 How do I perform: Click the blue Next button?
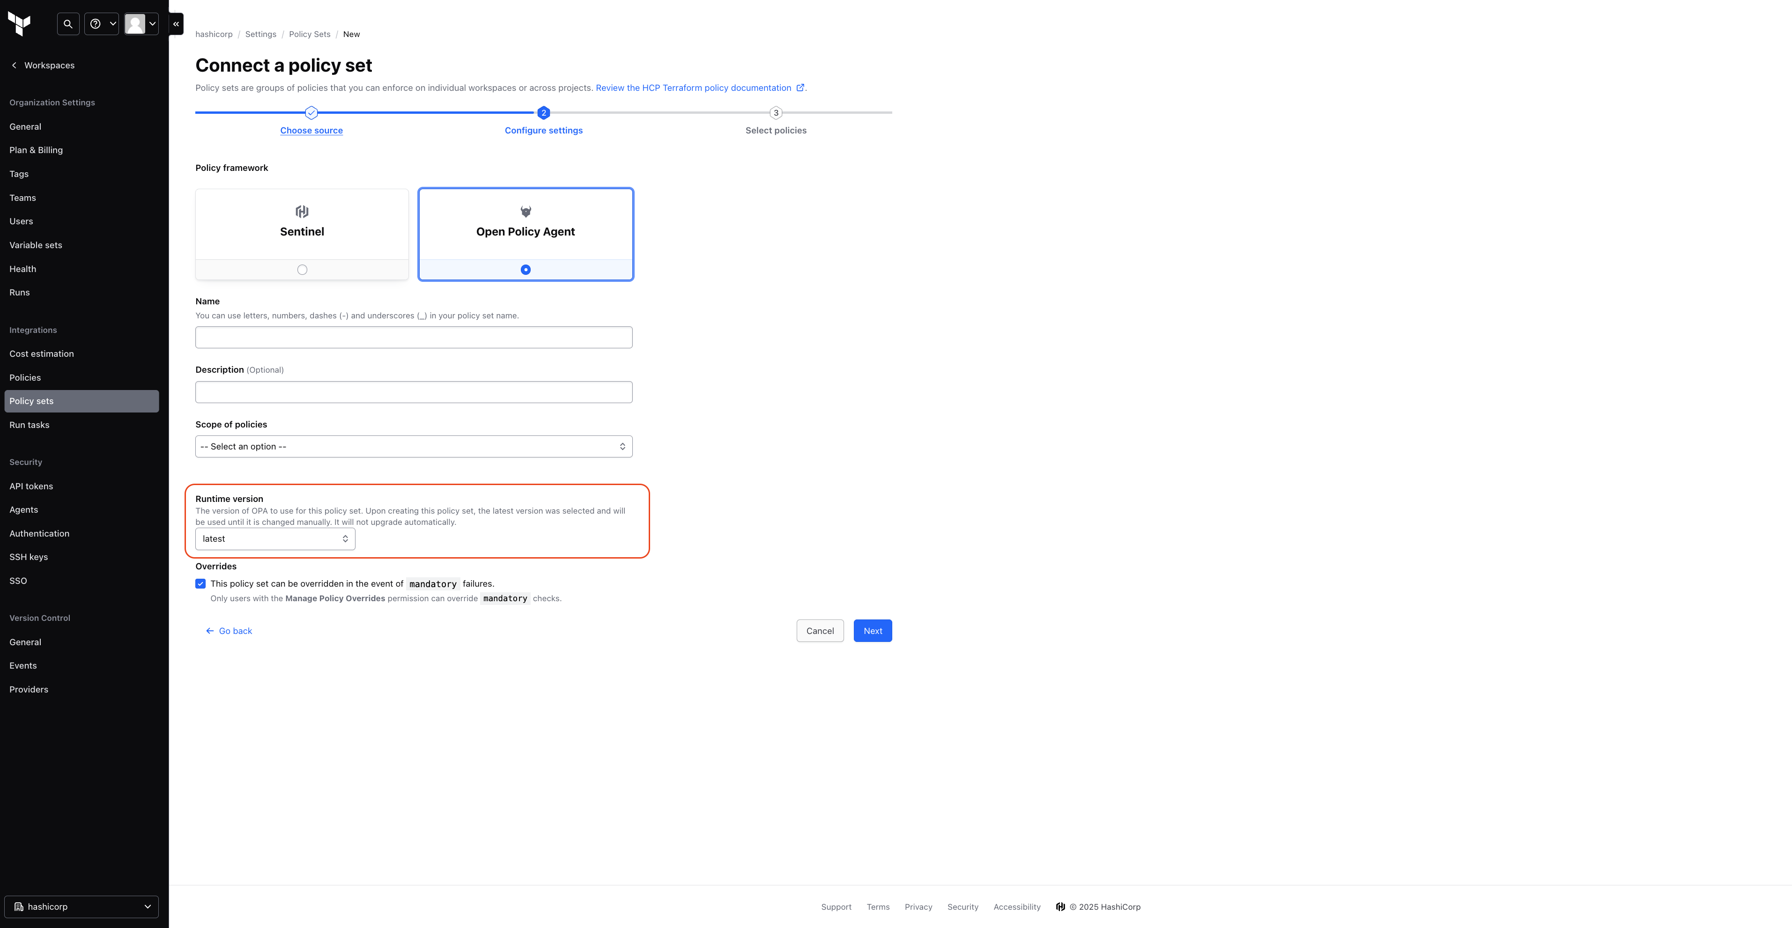pyautogui.click(x=873, y=631)
